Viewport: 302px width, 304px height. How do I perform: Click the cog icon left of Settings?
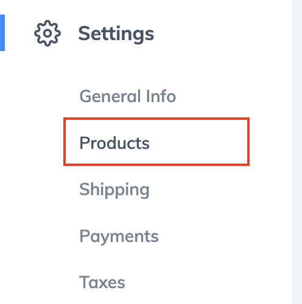click(x=47, y=33)
